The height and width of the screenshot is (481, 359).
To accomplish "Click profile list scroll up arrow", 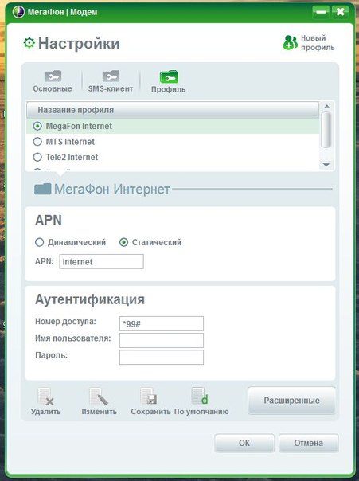I will coord(327,107).
